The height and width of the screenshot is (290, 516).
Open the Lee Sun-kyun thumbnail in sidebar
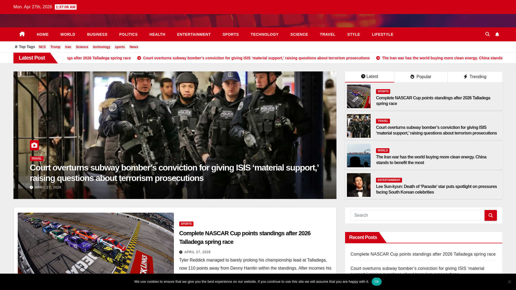359,185
